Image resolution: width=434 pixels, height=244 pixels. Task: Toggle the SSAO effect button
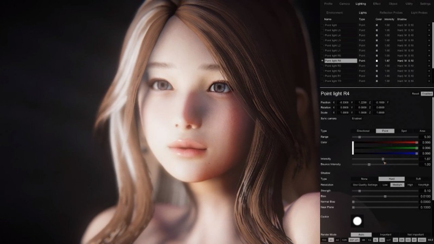(x=422, y=240)
